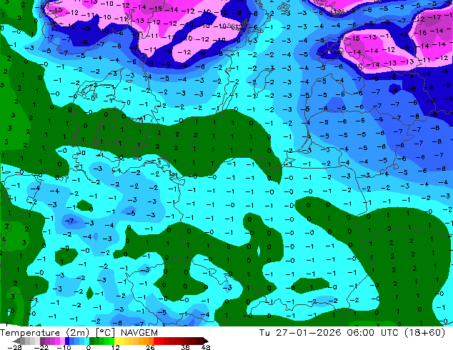Click the '48' legend label
This screenshot has height=350, width=453.
click(x=206, y=347)
